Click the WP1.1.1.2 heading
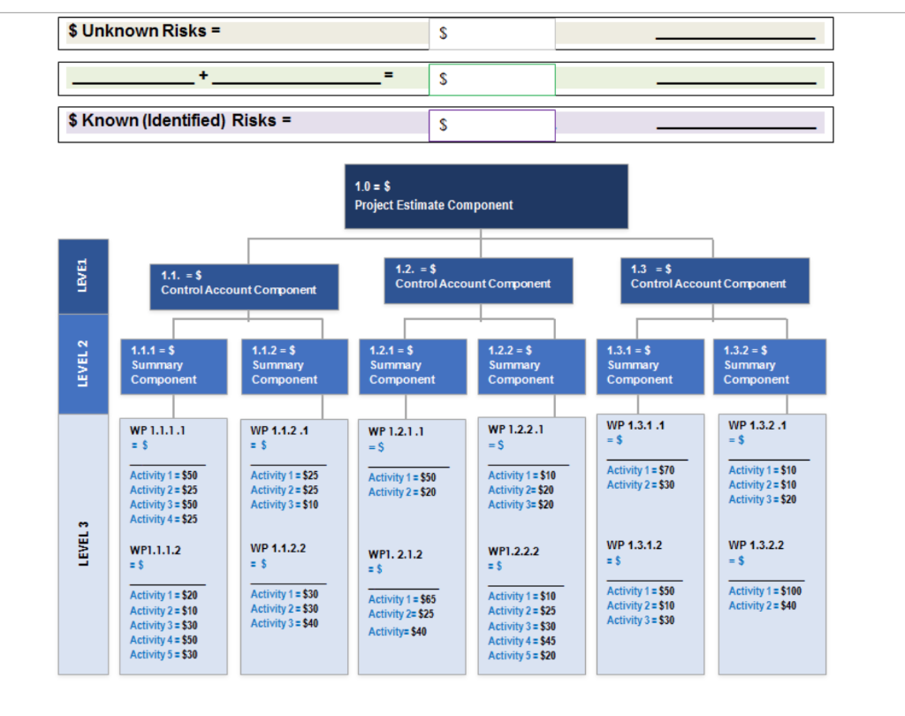The width and height of the screenshot is (905, 716). 156,551
